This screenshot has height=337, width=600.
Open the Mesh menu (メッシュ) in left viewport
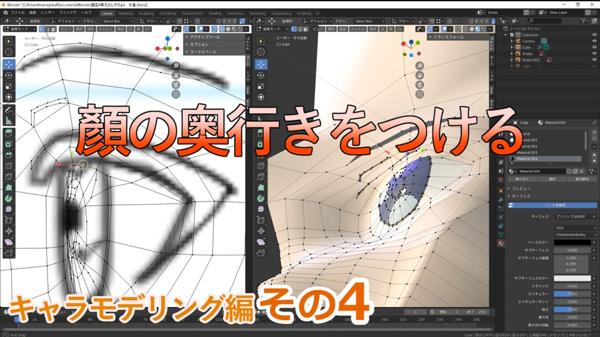105,29
